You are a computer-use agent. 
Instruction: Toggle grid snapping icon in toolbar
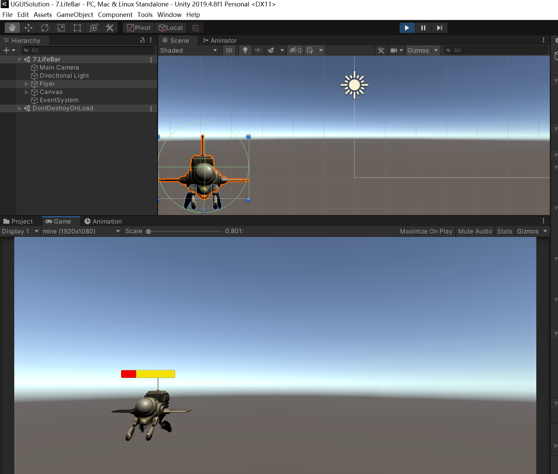tap(195, 28)
